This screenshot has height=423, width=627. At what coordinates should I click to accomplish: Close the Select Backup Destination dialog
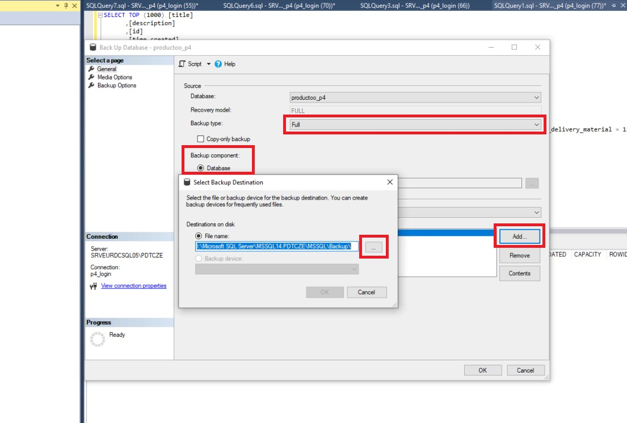tap(389, 182)
